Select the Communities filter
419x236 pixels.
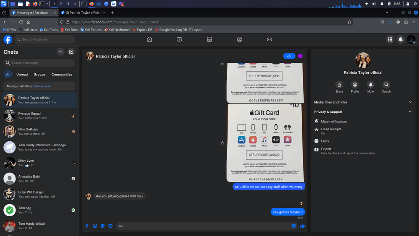tap(62, 75)
